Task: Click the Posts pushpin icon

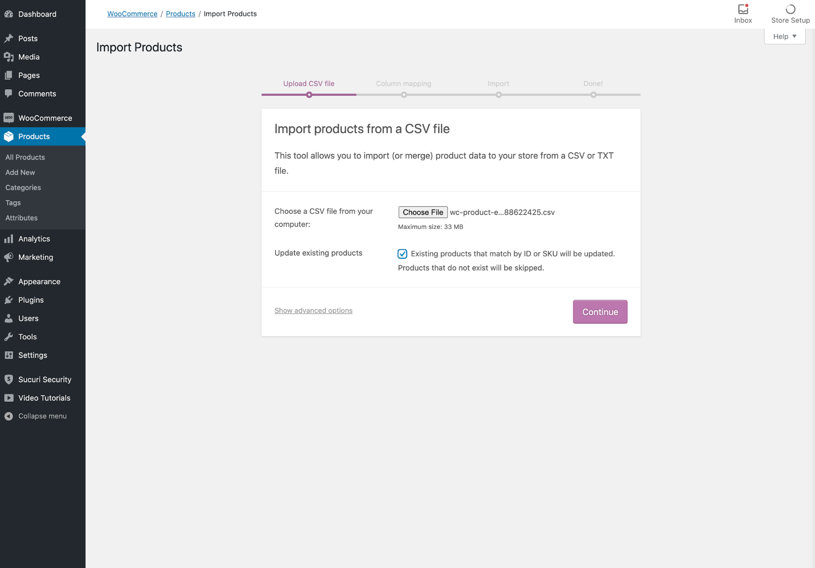Action: [9, 38]
